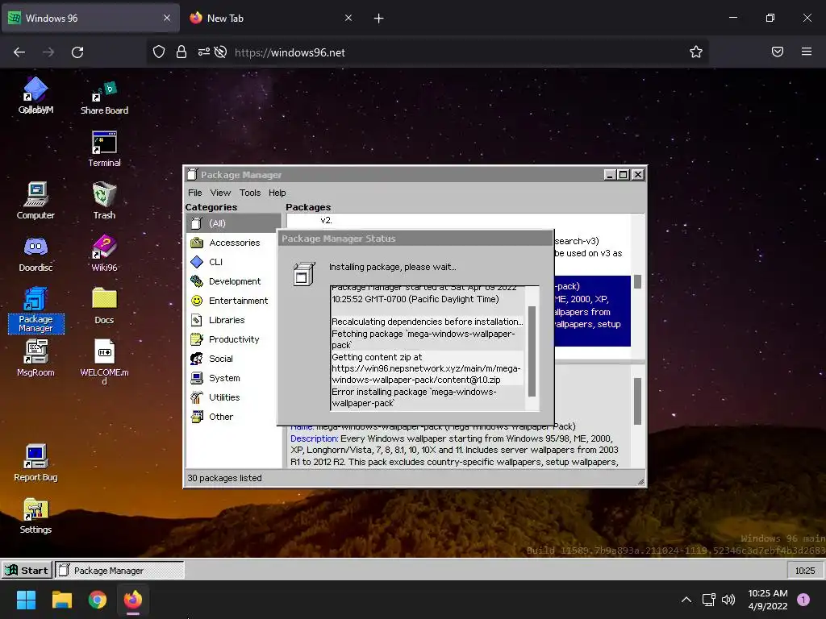
Task: Open the volume control
Action: tap(728, 600)
